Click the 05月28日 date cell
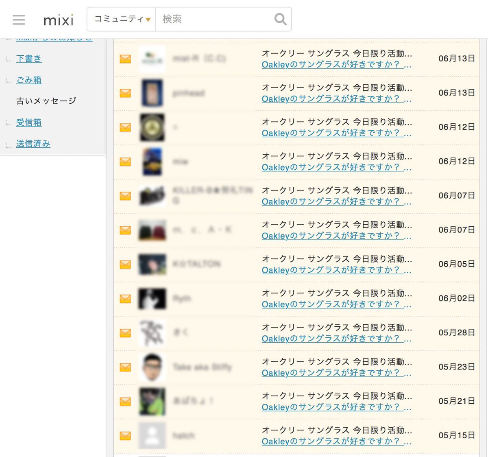 coord(457,332)
